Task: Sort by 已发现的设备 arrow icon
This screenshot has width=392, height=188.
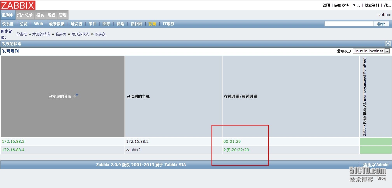Action: [x=76, y=95]
